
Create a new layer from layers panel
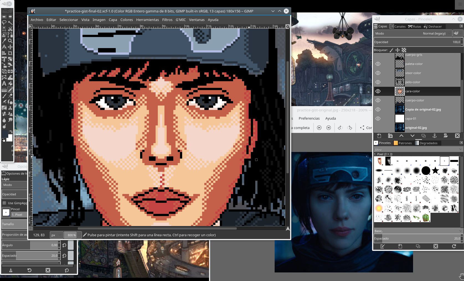379,136
